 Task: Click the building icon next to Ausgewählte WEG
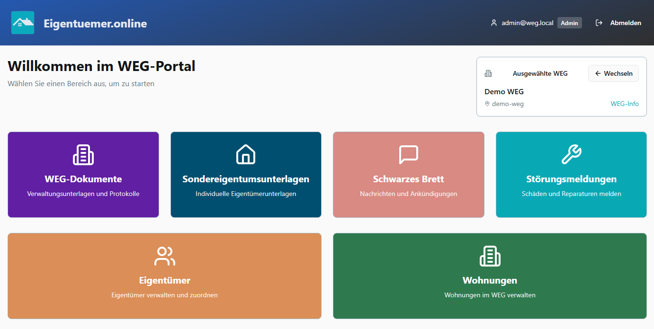click(x=488, y=73)
